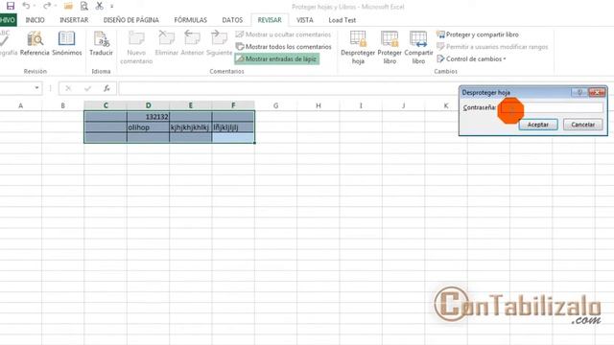
Task: Select column H header
Action: point(319,105)
